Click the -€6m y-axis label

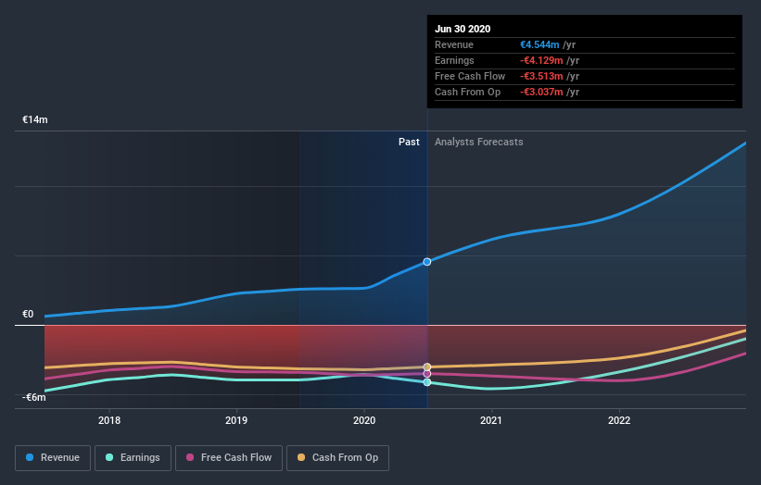34,397
